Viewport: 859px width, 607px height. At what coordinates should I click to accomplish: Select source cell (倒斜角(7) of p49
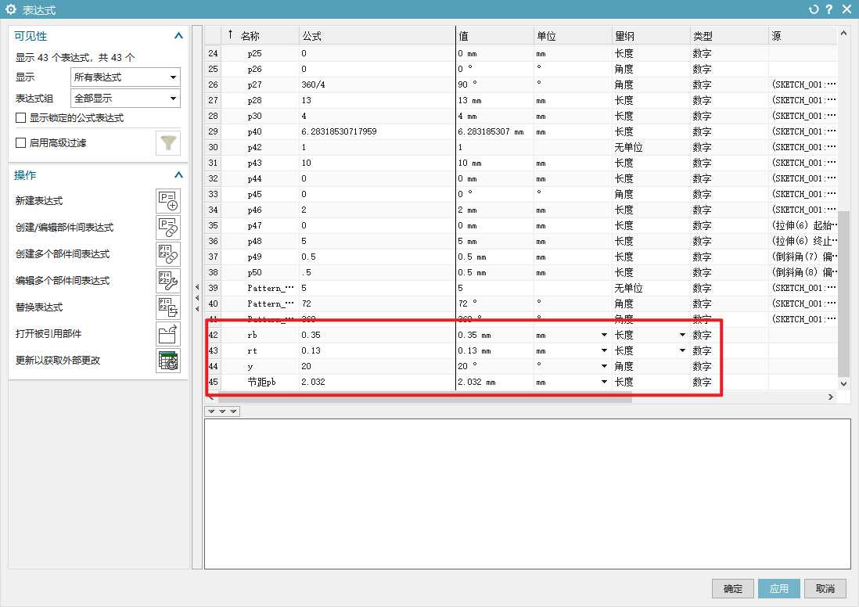803,257
